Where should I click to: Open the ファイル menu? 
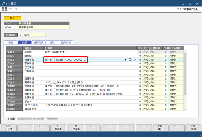coord(13,9)
